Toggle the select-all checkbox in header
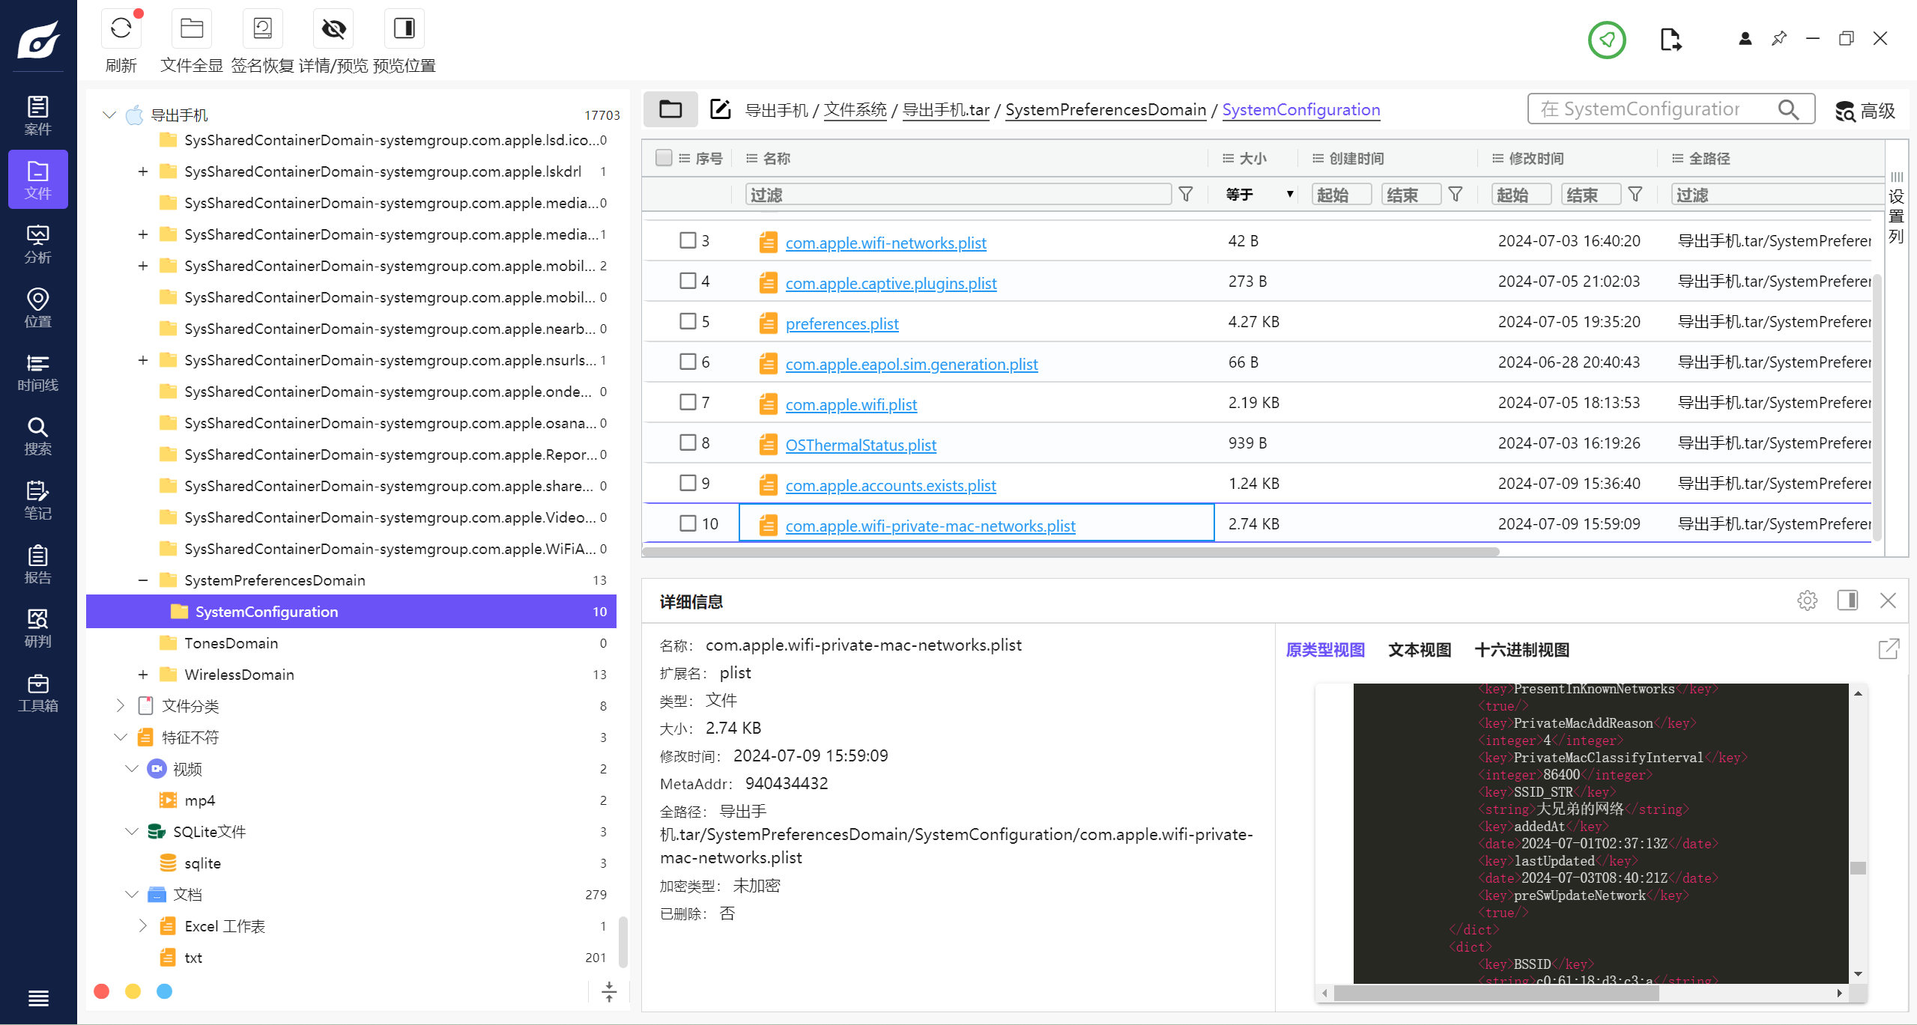The width and height of the screenshot is (1917, 1025). (663, 158)
